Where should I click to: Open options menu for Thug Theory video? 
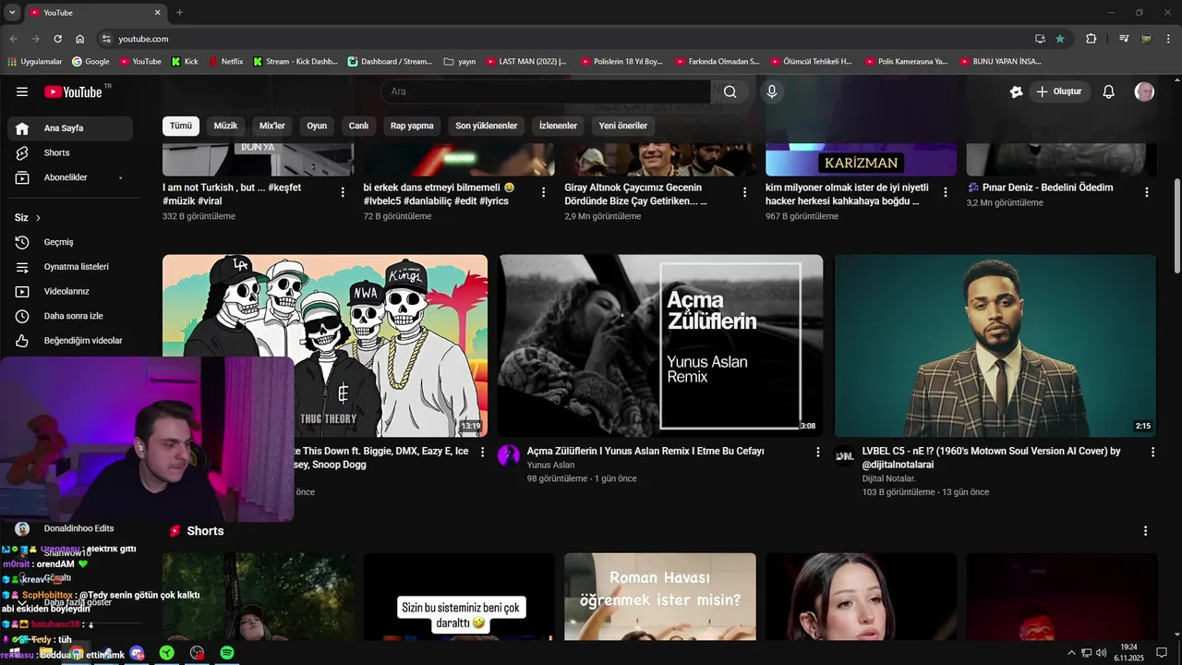tap(482, 453)
